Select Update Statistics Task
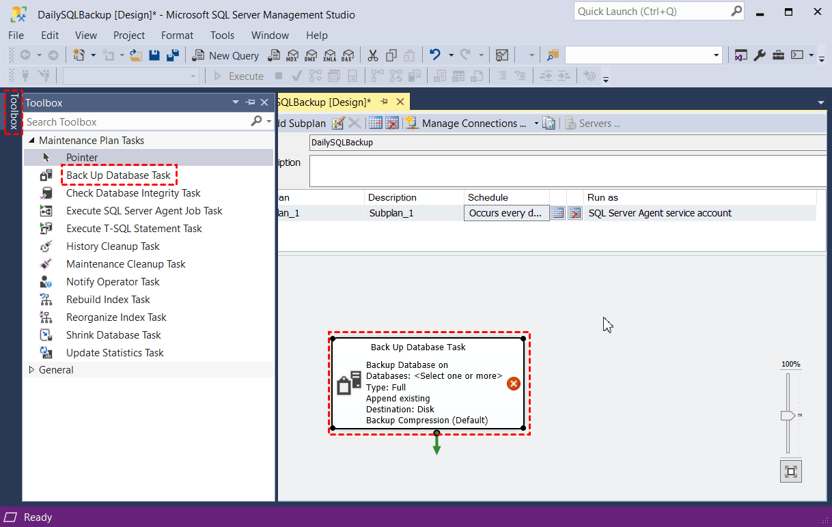Screen dimensions: 832x527 [149, 353]
